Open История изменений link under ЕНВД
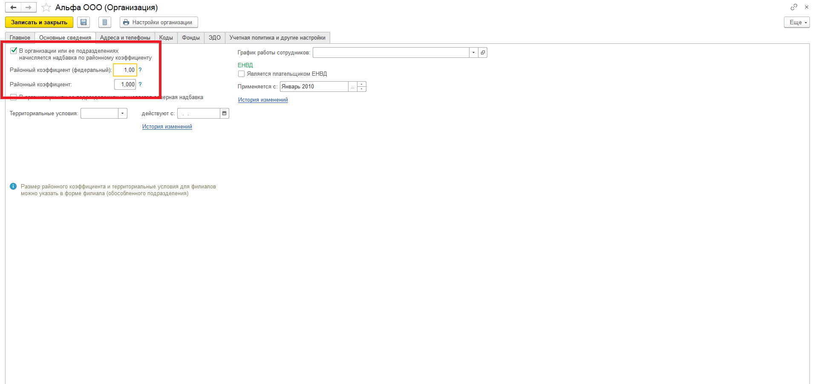 point(263,100)
